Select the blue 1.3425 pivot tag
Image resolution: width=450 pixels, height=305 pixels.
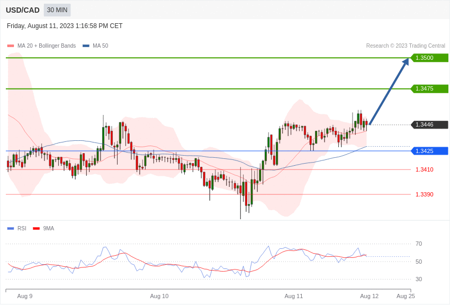pos(429,151)
